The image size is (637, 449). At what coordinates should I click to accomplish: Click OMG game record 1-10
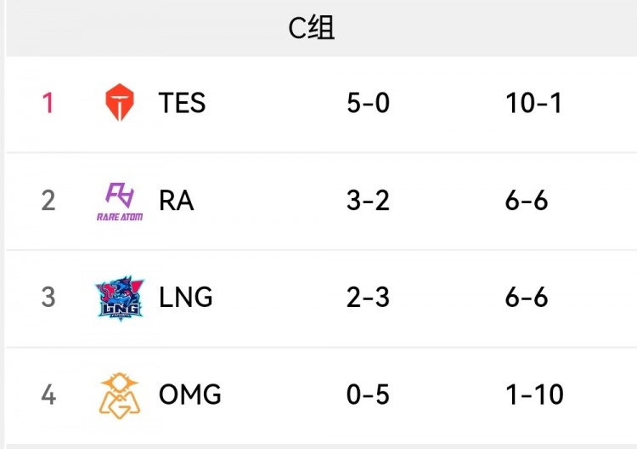click(x=533, y=395)
